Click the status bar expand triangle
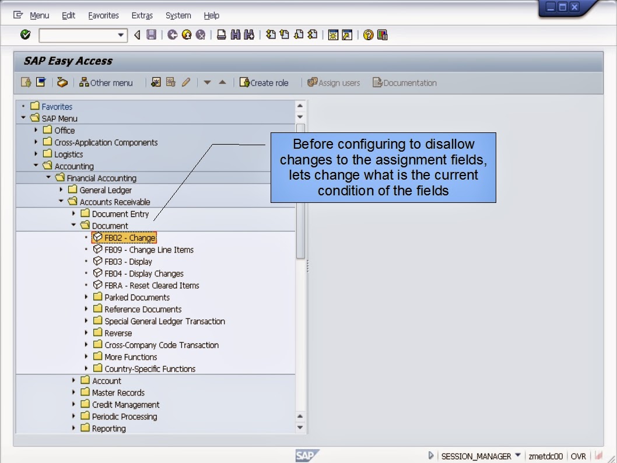The width and height of the screenshot is (617, 463). (431, 455)
